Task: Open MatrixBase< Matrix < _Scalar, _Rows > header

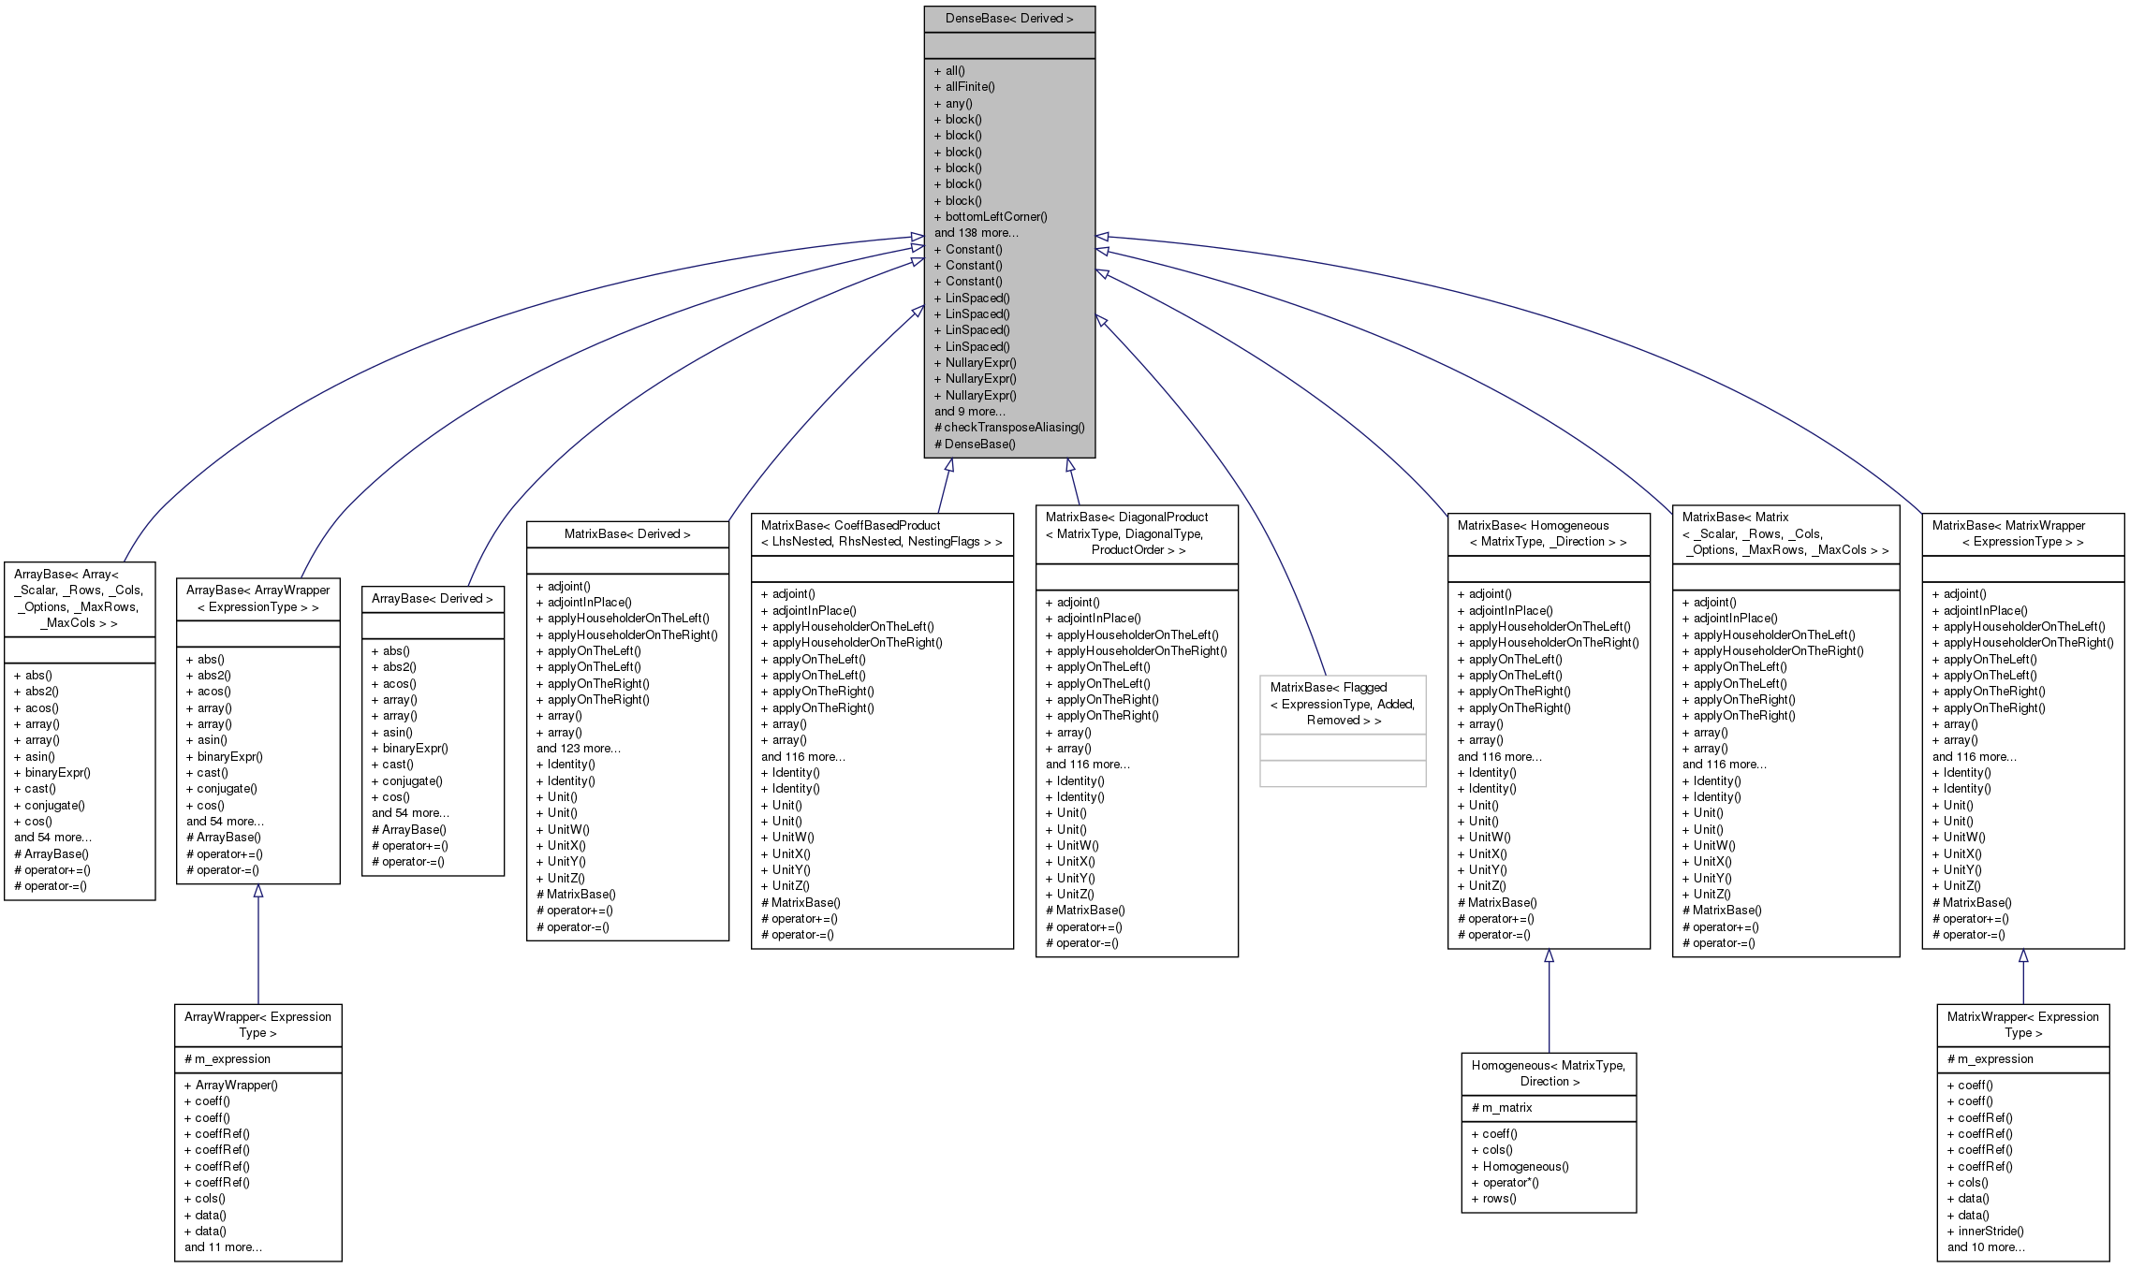Action: [x=1785, y=533]
